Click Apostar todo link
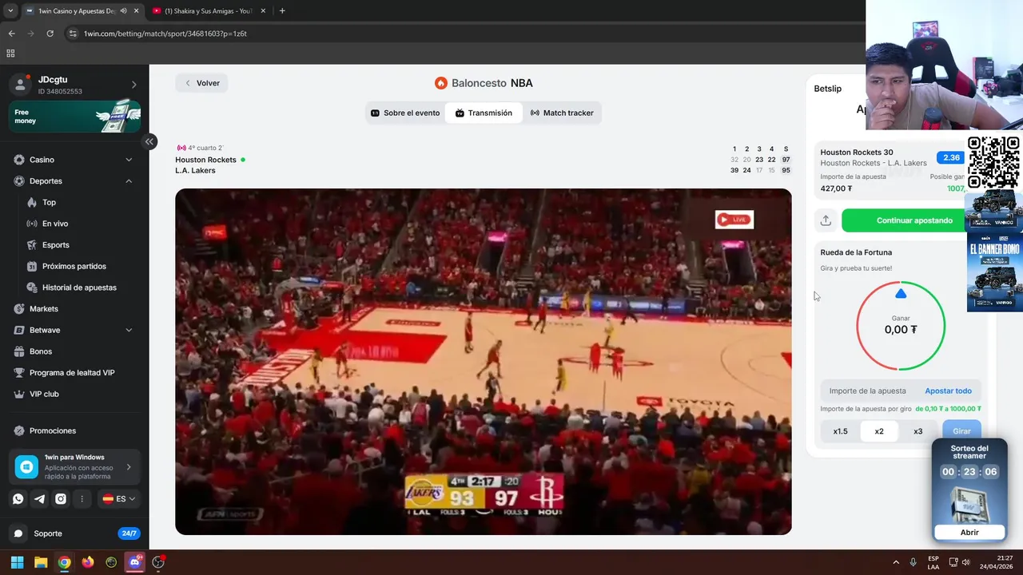 [948, 391]
